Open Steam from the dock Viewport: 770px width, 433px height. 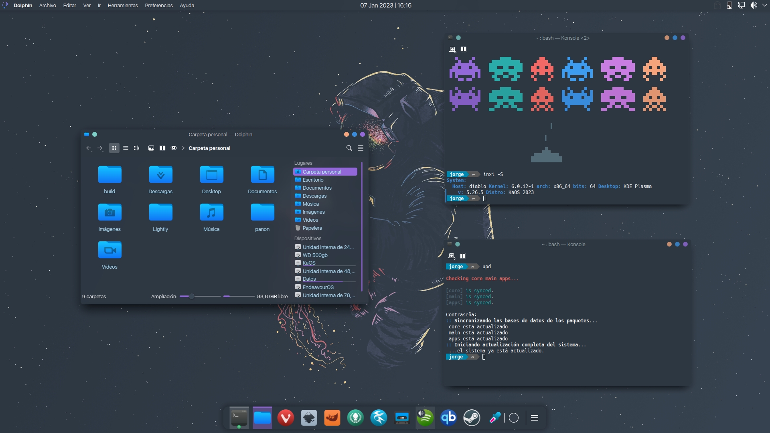tap(472, 418)
